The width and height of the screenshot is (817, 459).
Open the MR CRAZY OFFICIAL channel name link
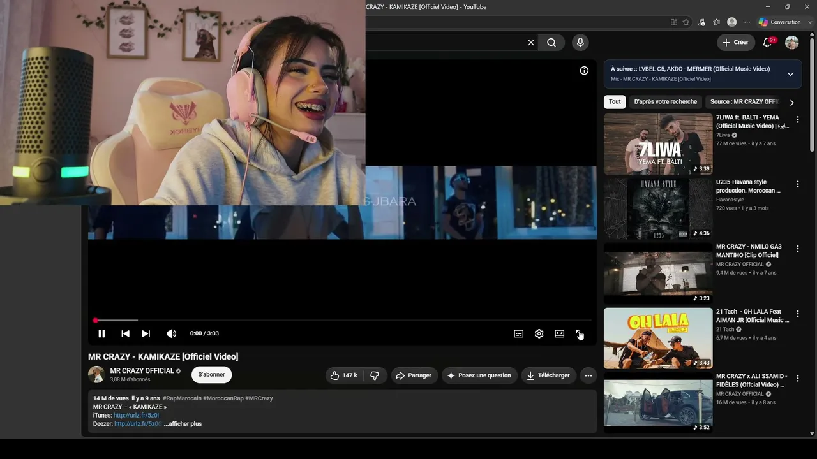(x=142, y=371)
